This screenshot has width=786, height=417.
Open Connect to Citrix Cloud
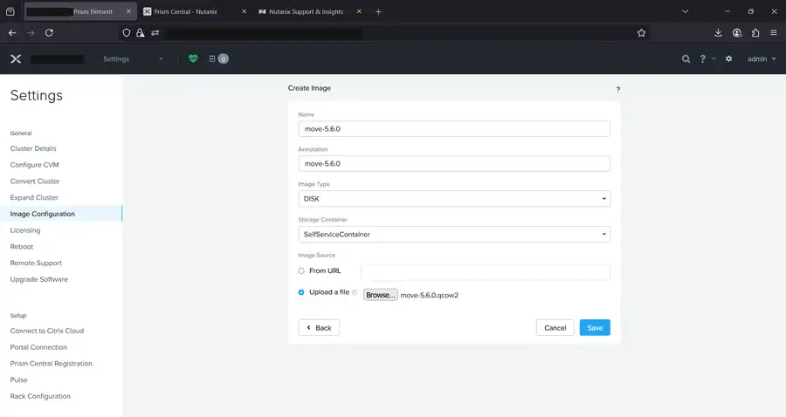click(x=47, y=331)
